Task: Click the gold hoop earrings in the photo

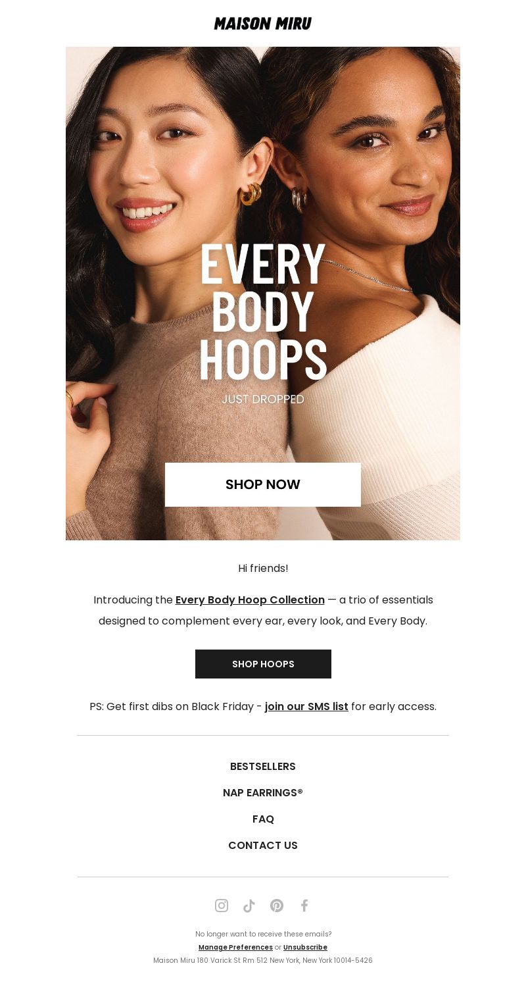Action: pos(251,193)
